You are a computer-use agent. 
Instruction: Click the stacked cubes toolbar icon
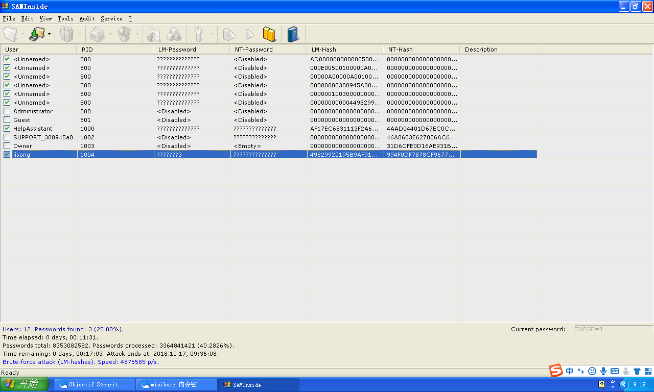pos(175,34)
